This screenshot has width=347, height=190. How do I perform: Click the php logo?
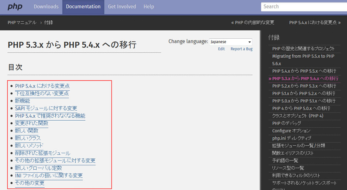point(15,7)
